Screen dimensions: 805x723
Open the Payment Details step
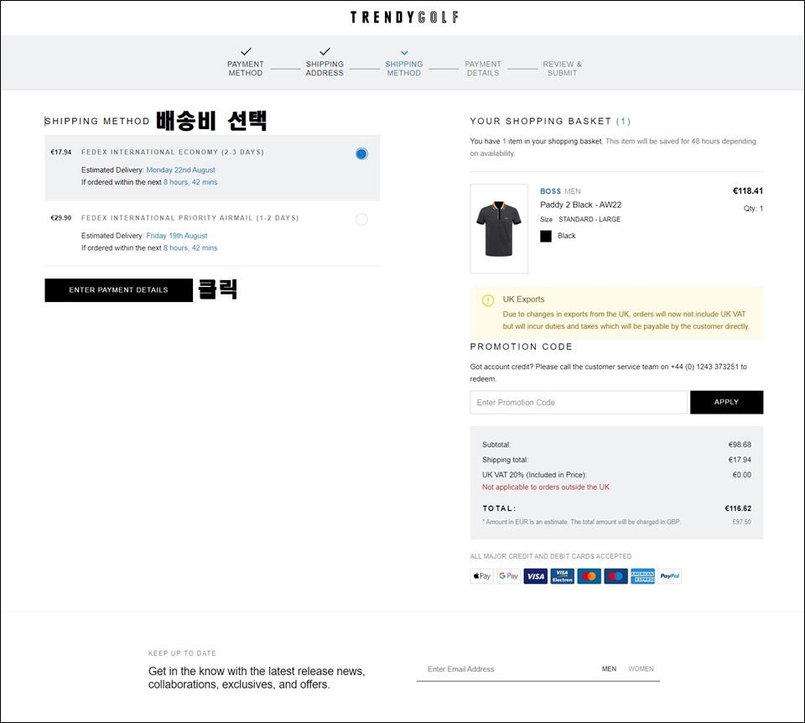tap(483, 68)
